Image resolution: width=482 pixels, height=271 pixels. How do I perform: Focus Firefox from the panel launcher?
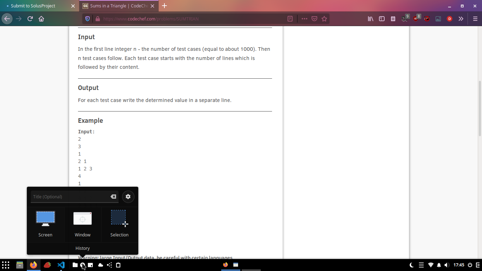coord(34,265)
